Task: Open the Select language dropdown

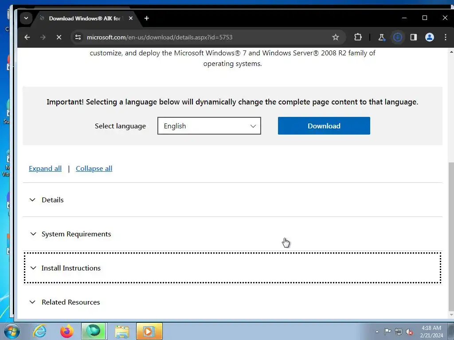Action: pos(209,126)
